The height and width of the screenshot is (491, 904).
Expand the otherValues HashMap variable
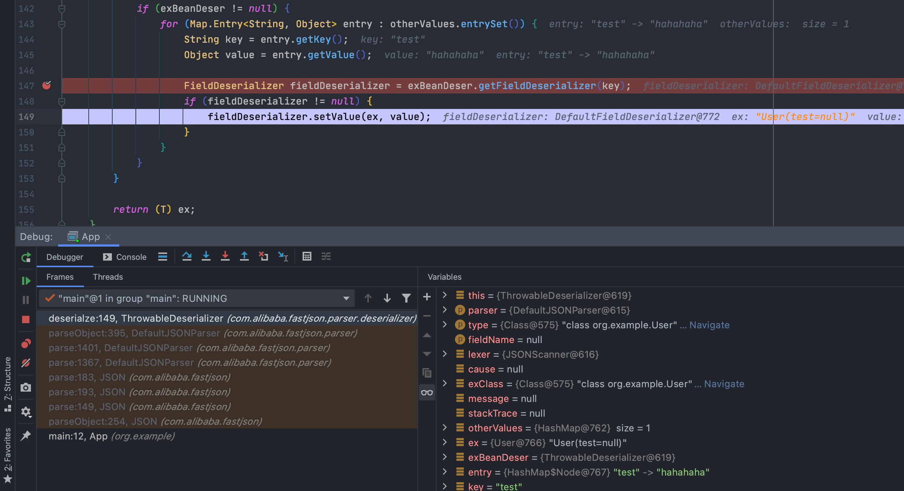(x=445, y=428)
